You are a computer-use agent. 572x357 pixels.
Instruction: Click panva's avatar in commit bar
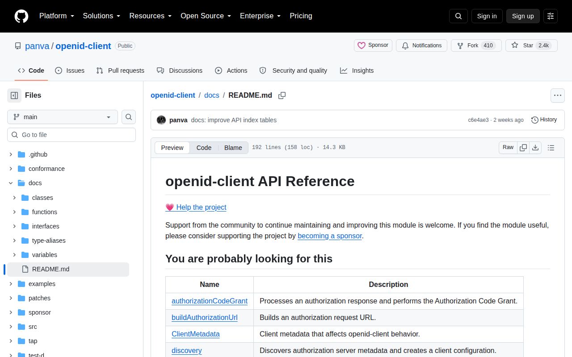tap(161, 120)
